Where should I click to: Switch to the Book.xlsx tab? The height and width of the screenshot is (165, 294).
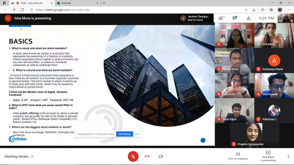coord(77,3)
